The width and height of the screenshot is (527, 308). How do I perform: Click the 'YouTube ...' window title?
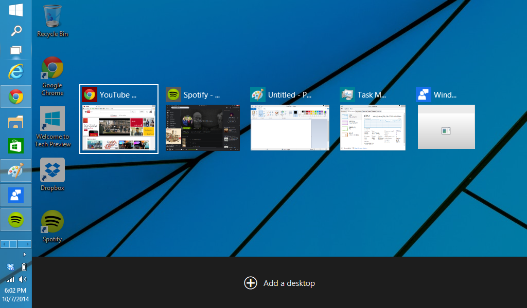118,95
